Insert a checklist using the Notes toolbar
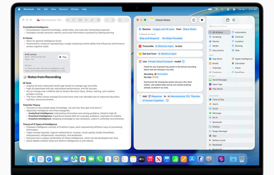The height and width of the screenshot is (175, 274). click(74, 20)
